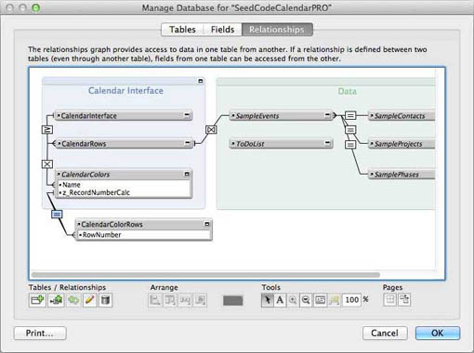This screenshot has height=353, width=474.
Task: Select the CalendarColorRows table header
Action: point(144,224)
